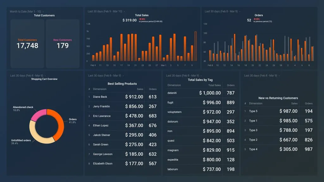
Task: Open the Month to Date date range dropdown
Action: [x=27, y=12]
